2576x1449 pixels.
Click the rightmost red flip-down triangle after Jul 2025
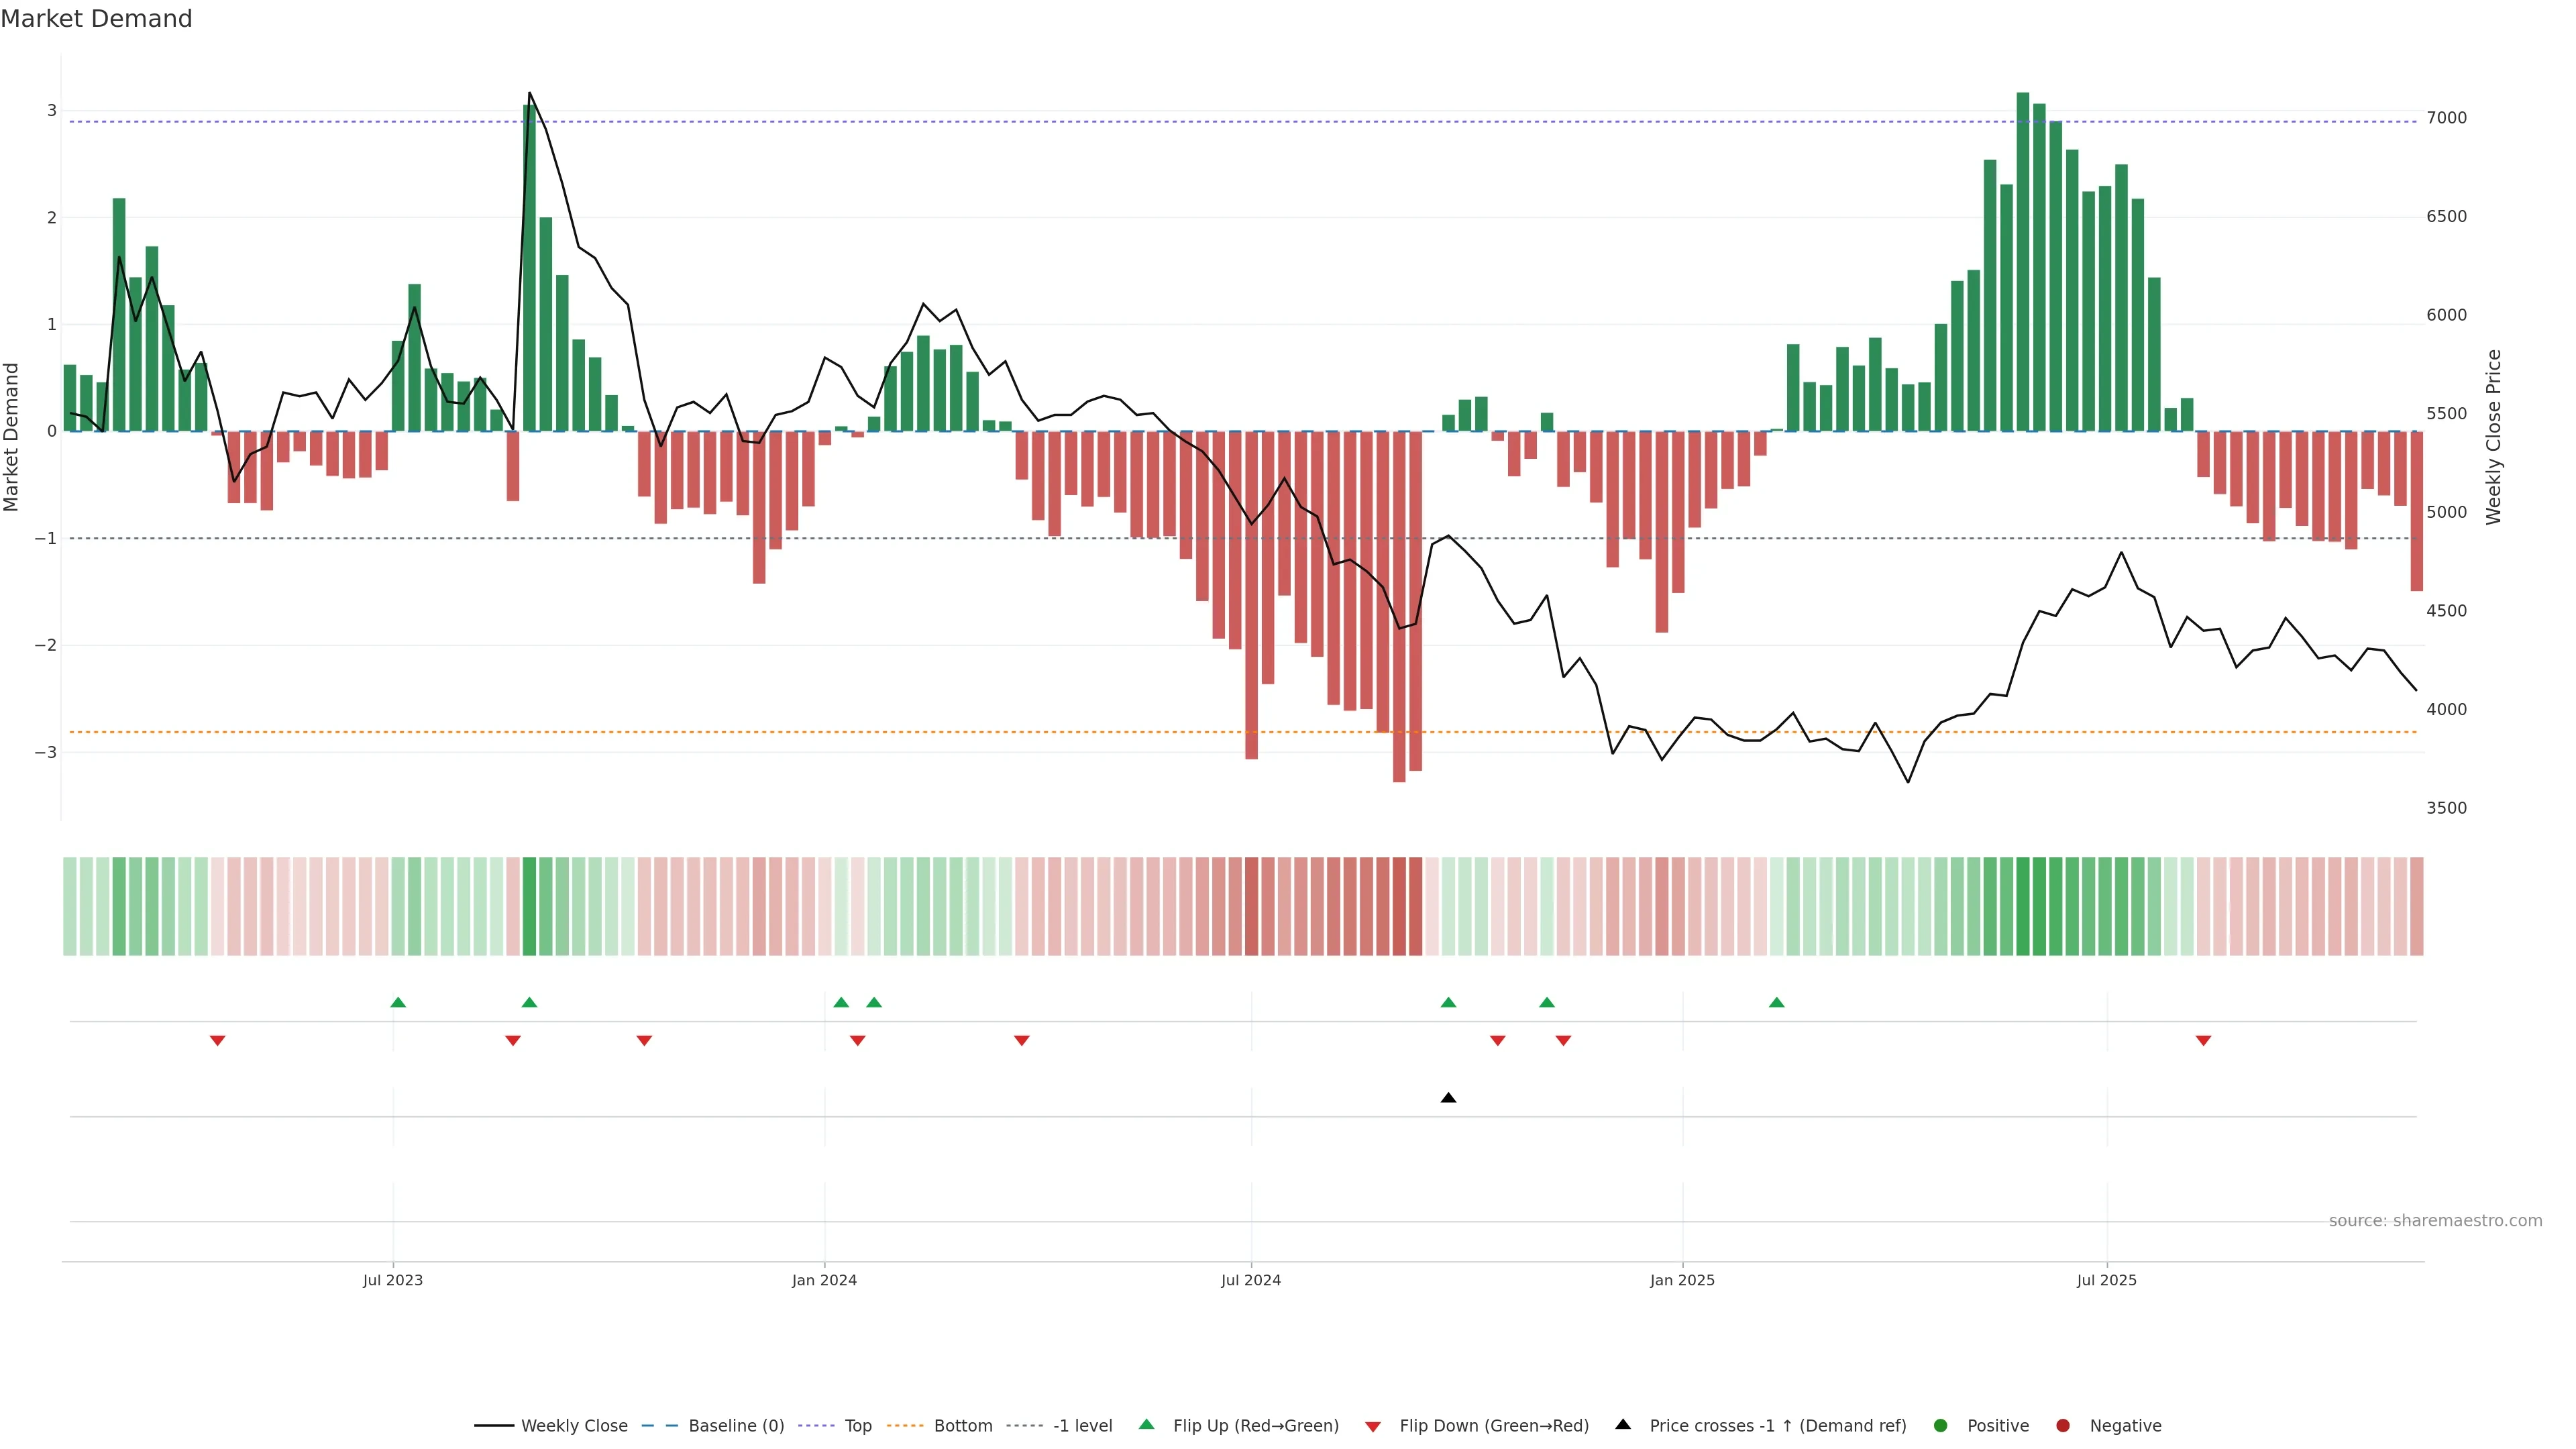coord(2203,1041)
